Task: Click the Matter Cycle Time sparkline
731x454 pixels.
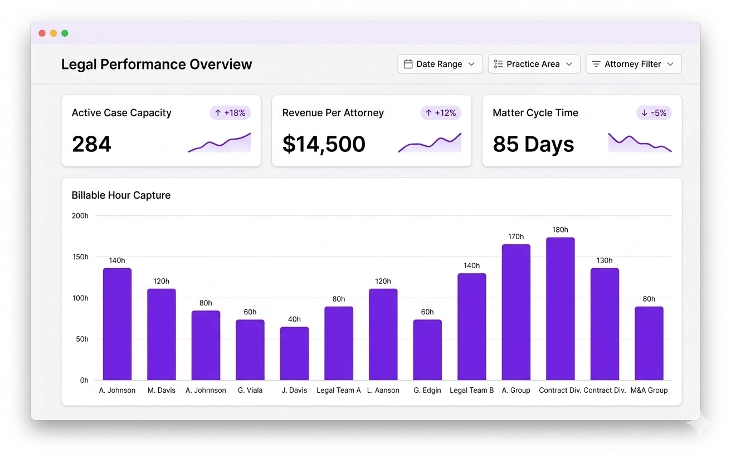Action: [640, 142]
